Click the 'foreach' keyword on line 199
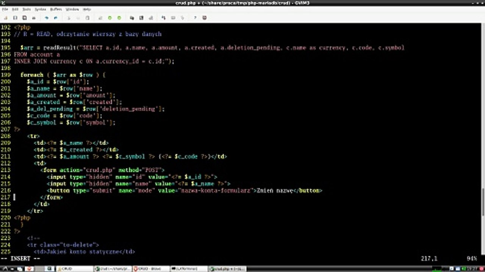 tap(32, 75)
